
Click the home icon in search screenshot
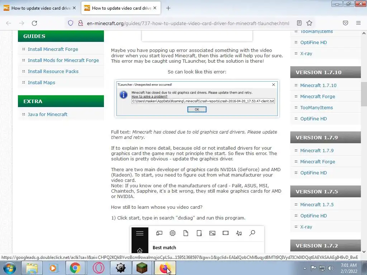[x=140, y=250]
